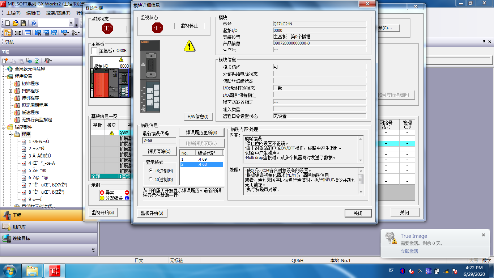Click the Dev CC-L toolbar icon
Image resolution: width=494 pixels, height=278 pixels.
pyautogui.click(x=55, y=33)
